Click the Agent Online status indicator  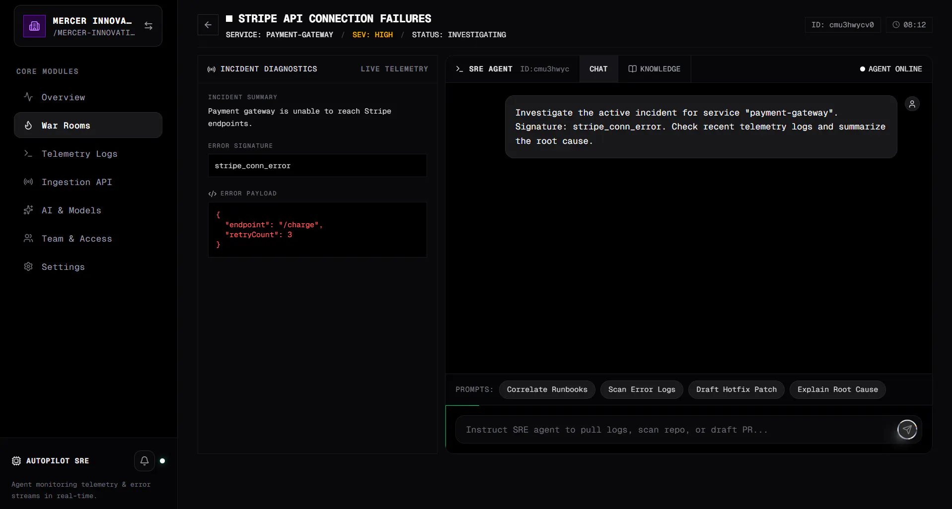pos(891,69)
